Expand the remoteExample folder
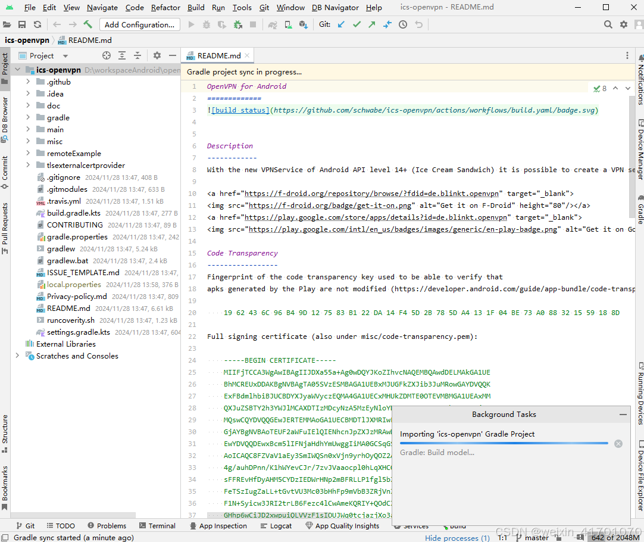Image resolution: width=644 pixels, height=542 pixels. pos(28,153)
